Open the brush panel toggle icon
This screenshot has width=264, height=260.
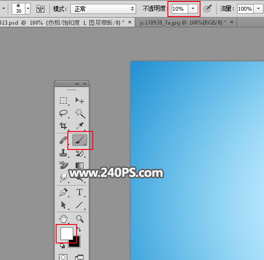point(41,9)
